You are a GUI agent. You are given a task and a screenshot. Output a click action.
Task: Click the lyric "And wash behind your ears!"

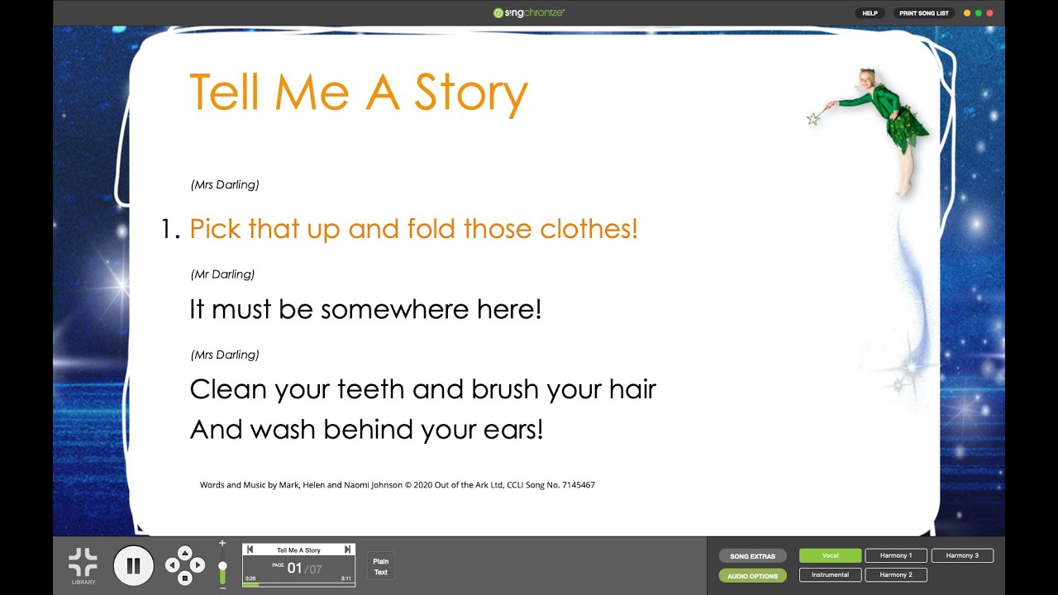(366, 430)
